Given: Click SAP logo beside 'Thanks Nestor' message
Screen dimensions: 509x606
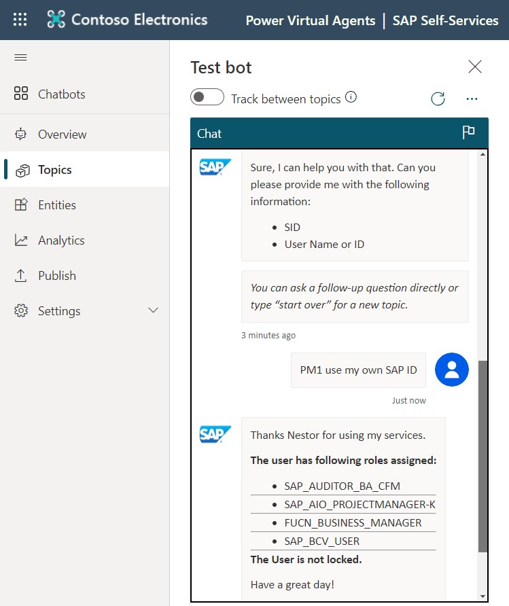Looking at the screenshot, I should (x=215, y=434).
